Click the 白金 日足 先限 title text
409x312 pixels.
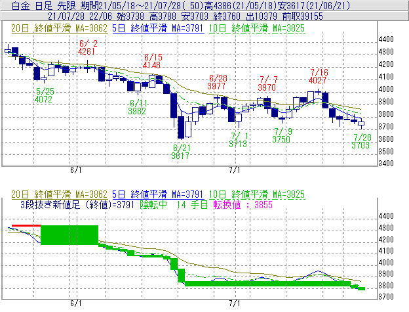pos(43,5)
